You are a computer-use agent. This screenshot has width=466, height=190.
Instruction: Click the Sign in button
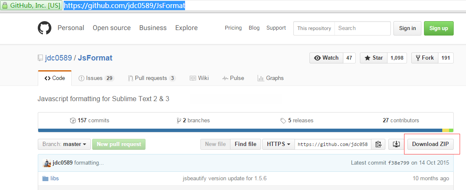[407, 28]
